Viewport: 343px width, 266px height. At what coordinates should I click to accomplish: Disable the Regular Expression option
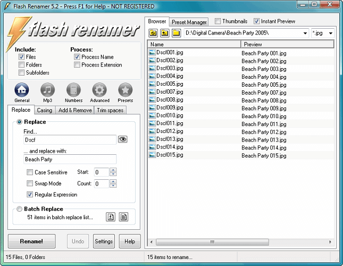pos(30,195)
